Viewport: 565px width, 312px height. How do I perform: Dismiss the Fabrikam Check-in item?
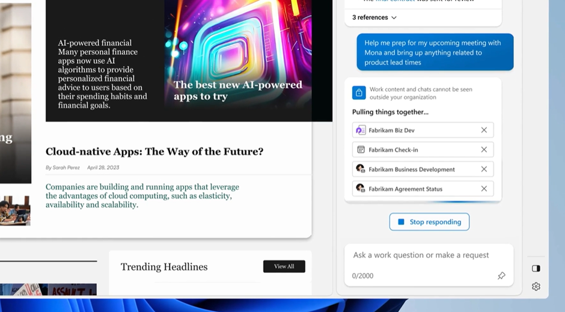[x=484, y=150]
